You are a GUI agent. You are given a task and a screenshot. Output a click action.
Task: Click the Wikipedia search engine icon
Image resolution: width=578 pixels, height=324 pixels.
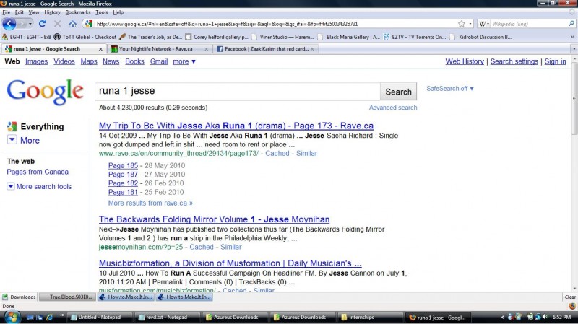(x=482, y=24)
